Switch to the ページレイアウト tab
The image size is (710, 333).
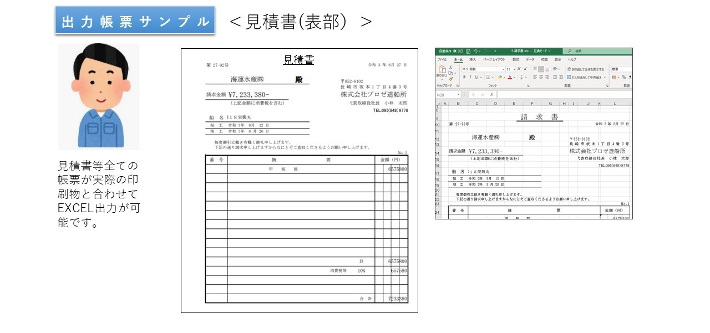point(494,59)
